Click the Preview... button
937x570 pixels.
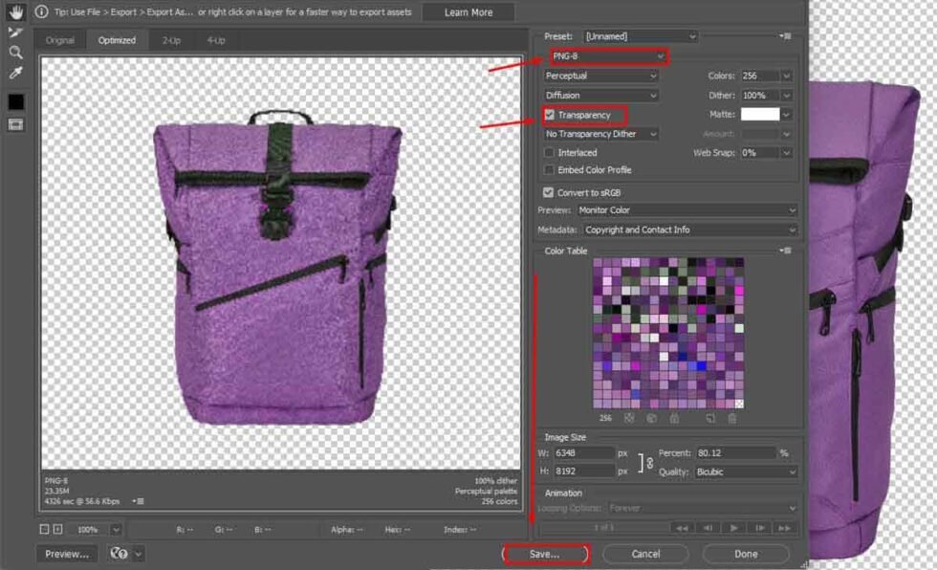tap(68, 555)
